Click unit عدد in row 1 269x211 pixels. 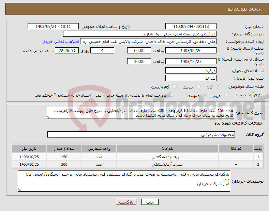click(99, 157)
